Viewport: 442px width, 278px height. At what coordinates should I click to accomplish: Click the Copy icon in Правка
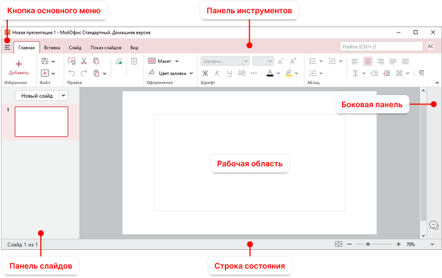click(x=96, y=61)
